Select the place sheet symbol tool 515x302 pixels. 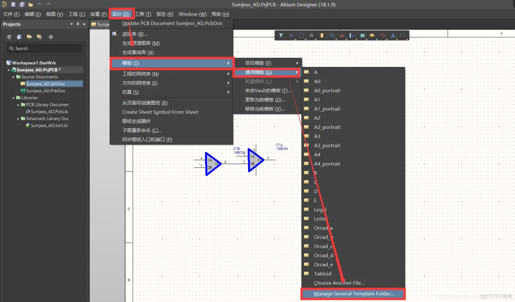click(x=362, y=35)
